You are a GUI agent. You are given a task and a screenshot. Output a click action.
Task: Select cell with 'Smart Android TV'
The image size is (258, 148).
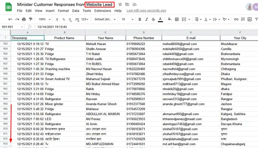[x=64, y=79]
